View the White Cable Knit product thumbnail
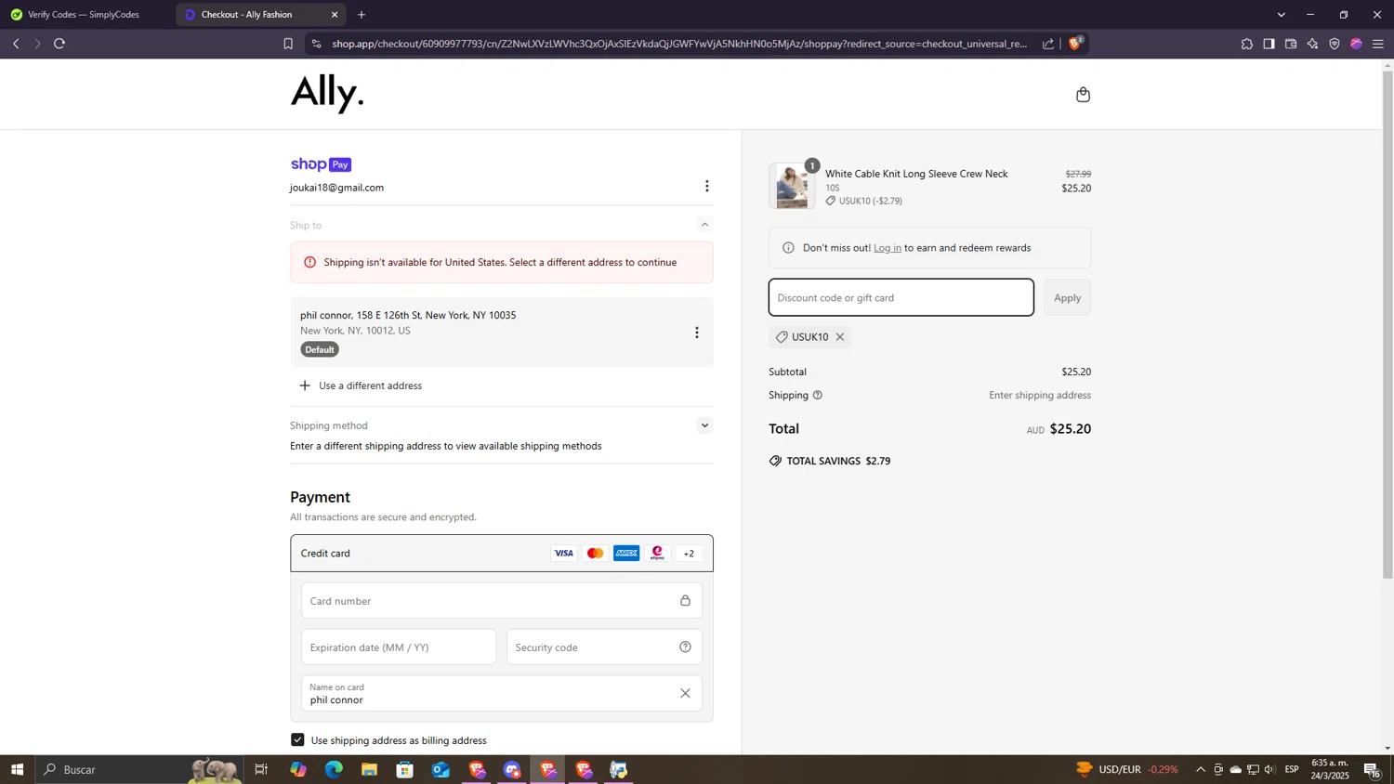Viewport: 1394px width, 784px height. pyautogui.click(x=792, y=186)
